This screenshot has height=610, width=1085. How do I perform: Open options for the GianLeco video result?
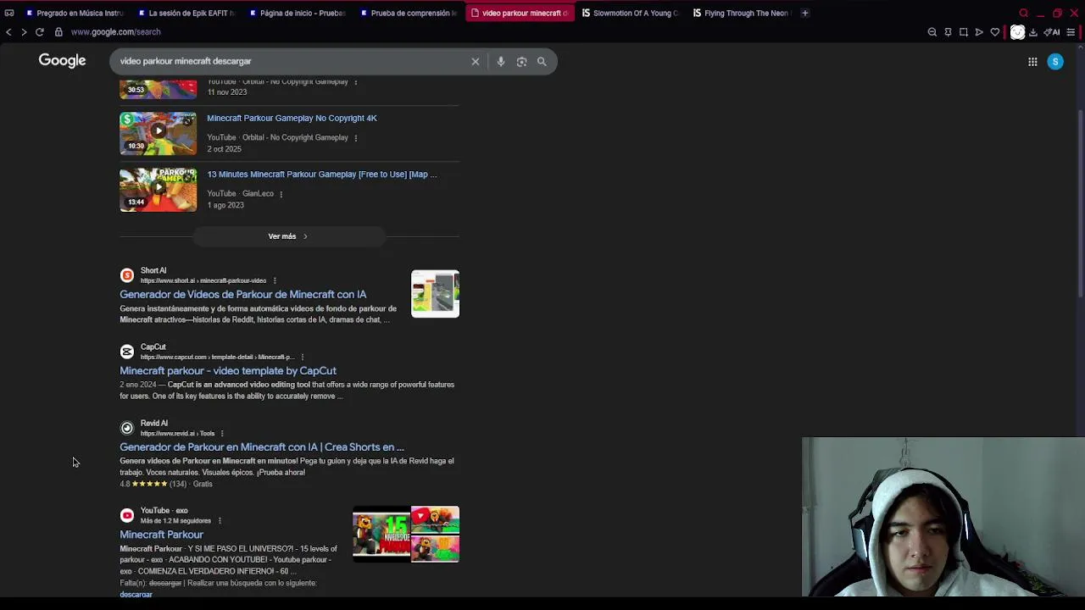coord(281,194)
